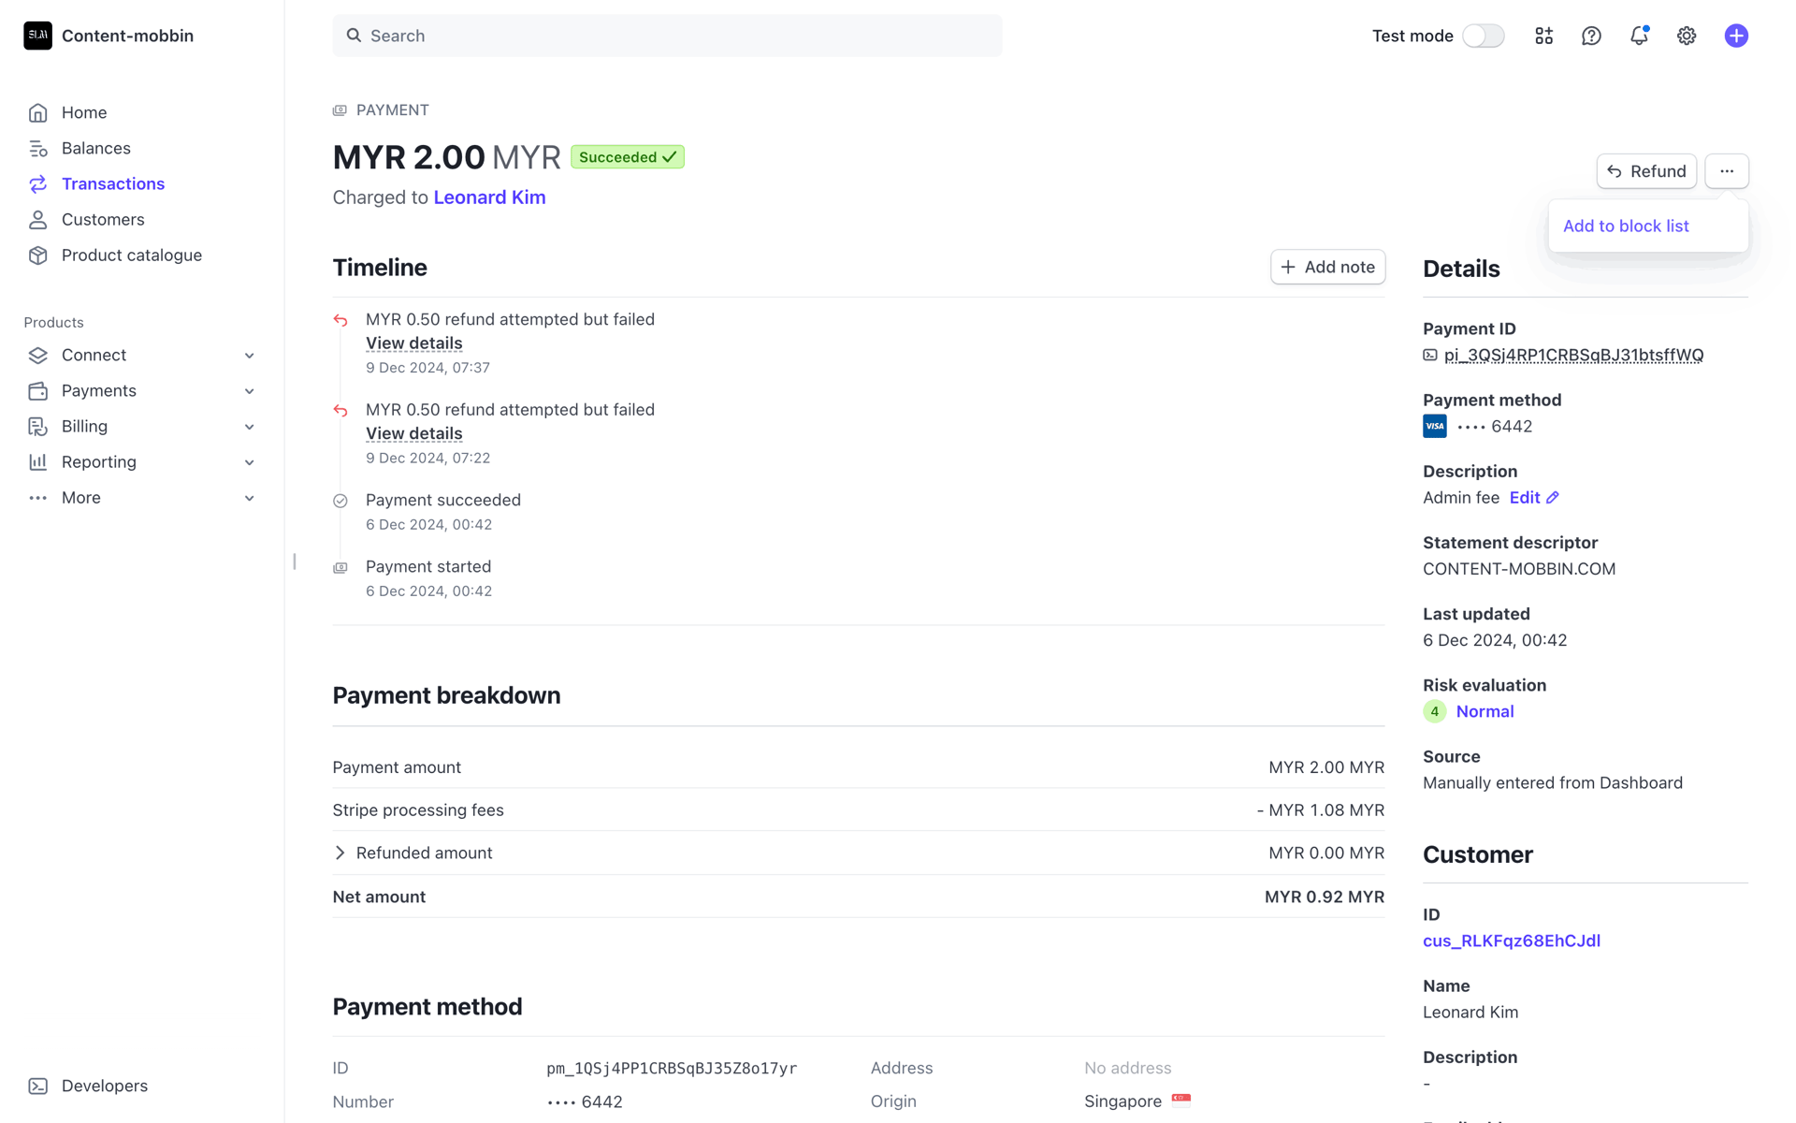Click the blue plus create button

(x=1736, y=36)
